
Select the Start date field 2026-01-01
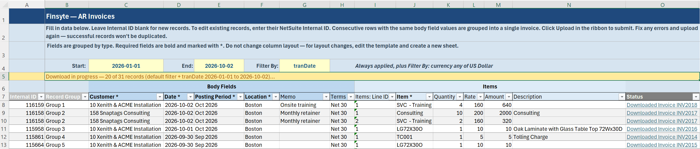[126, 66]
